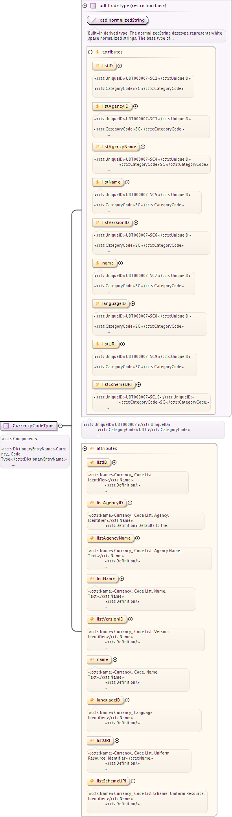Expand upper languageID plus icon
232x817 pixels.
click(x=133, y=304)
